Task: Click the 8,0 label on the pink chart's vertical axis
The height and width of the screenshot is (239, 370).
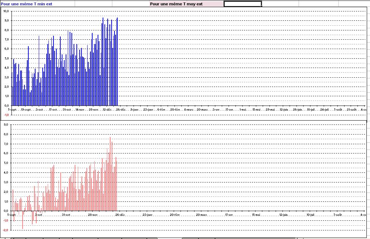Action: (x=6, y=134)
